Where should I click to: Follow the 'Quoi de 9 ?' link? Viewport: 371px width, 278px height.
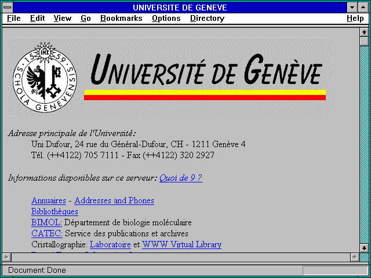pos(181,178)
